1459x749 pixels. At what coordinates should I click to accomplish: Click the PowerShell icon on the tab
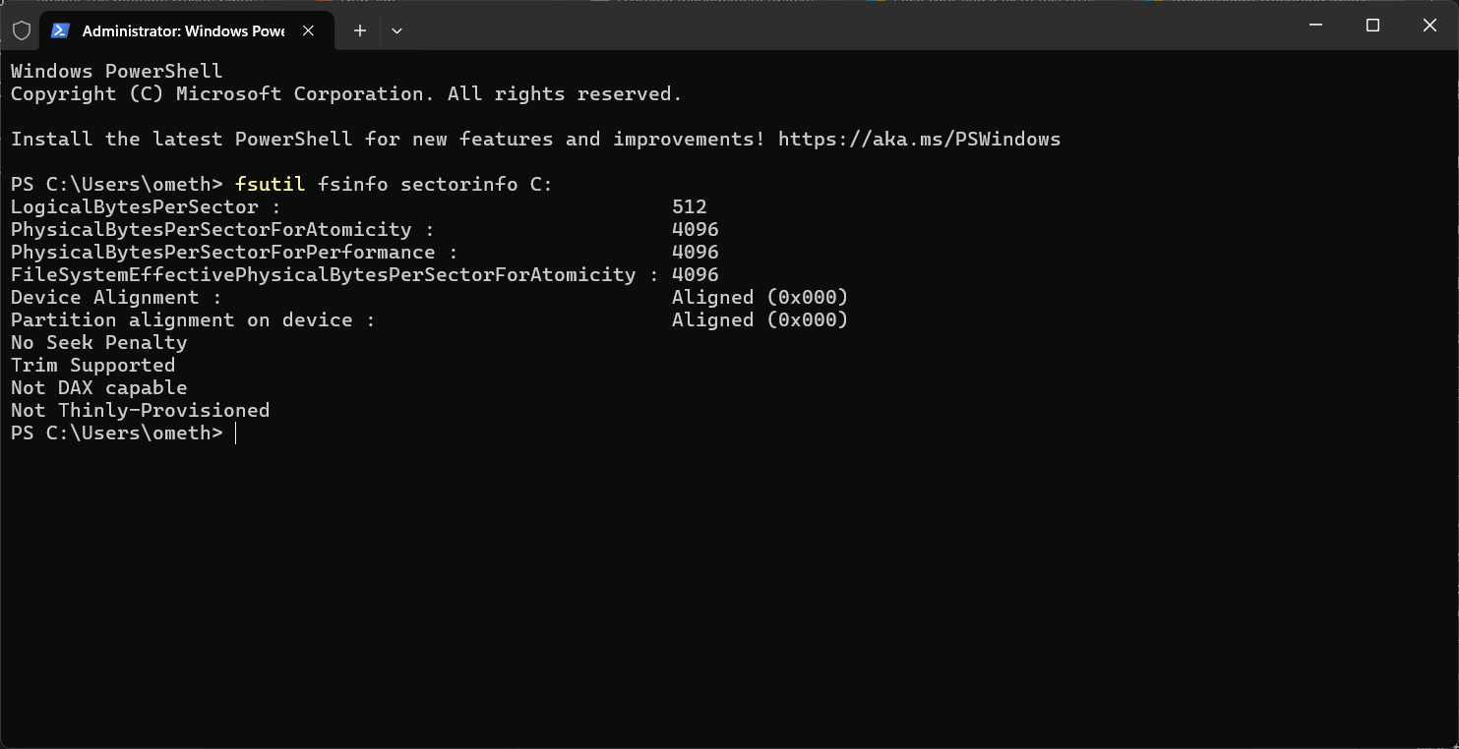[x=60, y=30]
